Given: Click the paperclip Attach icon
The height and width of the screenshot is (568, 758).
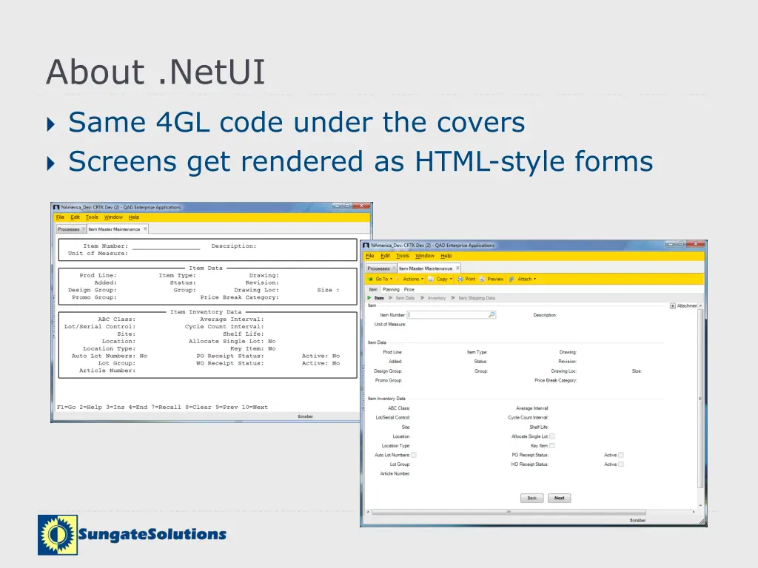Looking at the screenshot, I should [x=512, y=279].
